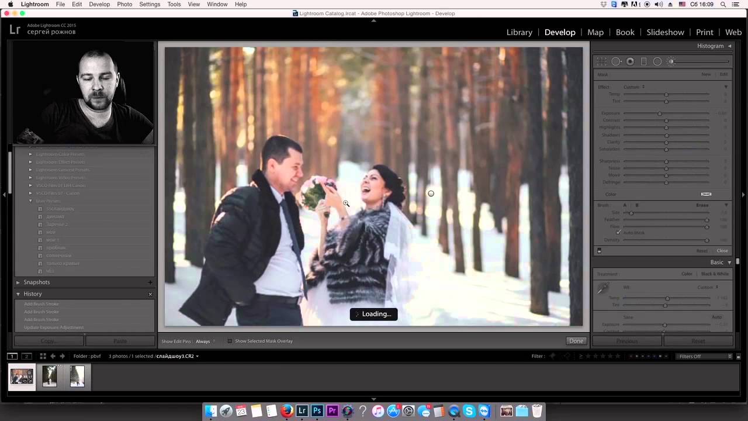The image size is (748, 421).
Task: Open Filters Off dropdown
Action: (704, 356)
